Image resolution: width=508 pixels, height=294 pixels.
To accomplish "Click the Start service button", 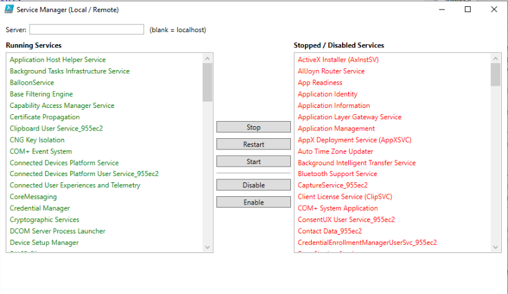I will click(x=253, y=162).
